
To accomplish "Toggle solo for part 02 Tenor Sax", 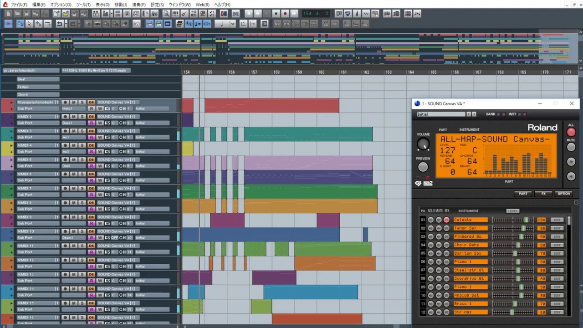I will (x=431, y=228).
